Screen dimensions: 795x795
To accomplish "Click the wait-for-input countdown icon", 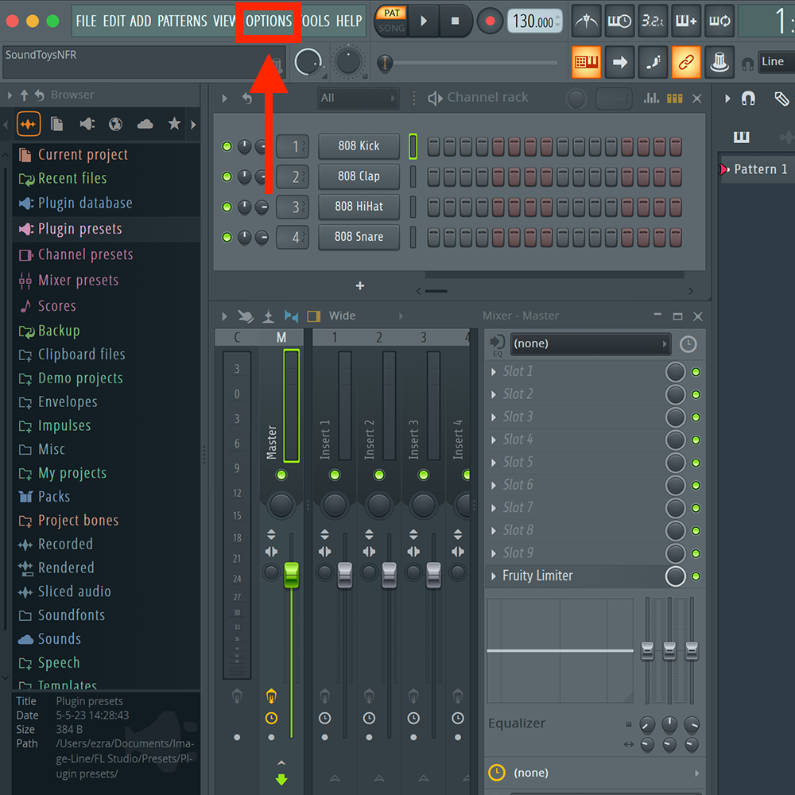I will (619, 21).
